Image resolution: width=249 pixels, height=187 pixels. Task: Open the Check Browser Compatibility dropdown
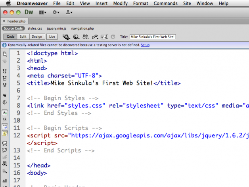tap(104, 37)
